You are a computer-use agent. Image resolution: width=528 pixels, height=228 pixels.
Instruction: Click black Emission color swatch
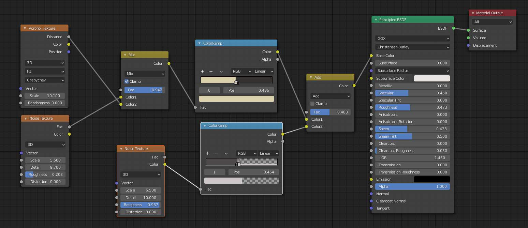click(x=432, y=179)
